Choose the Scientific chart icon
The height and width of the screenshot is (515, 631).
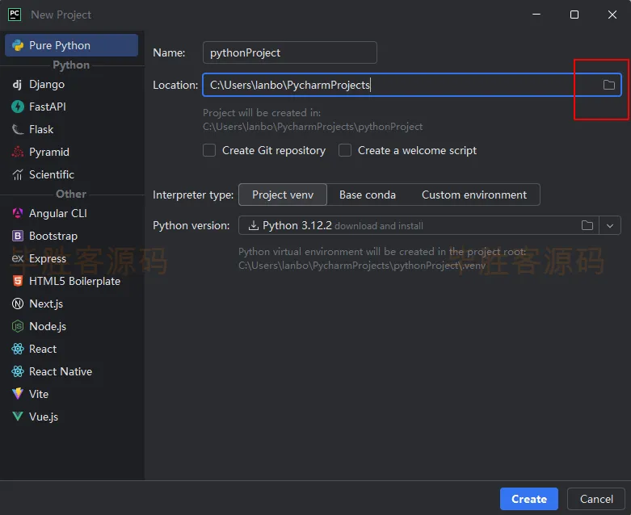17,174
